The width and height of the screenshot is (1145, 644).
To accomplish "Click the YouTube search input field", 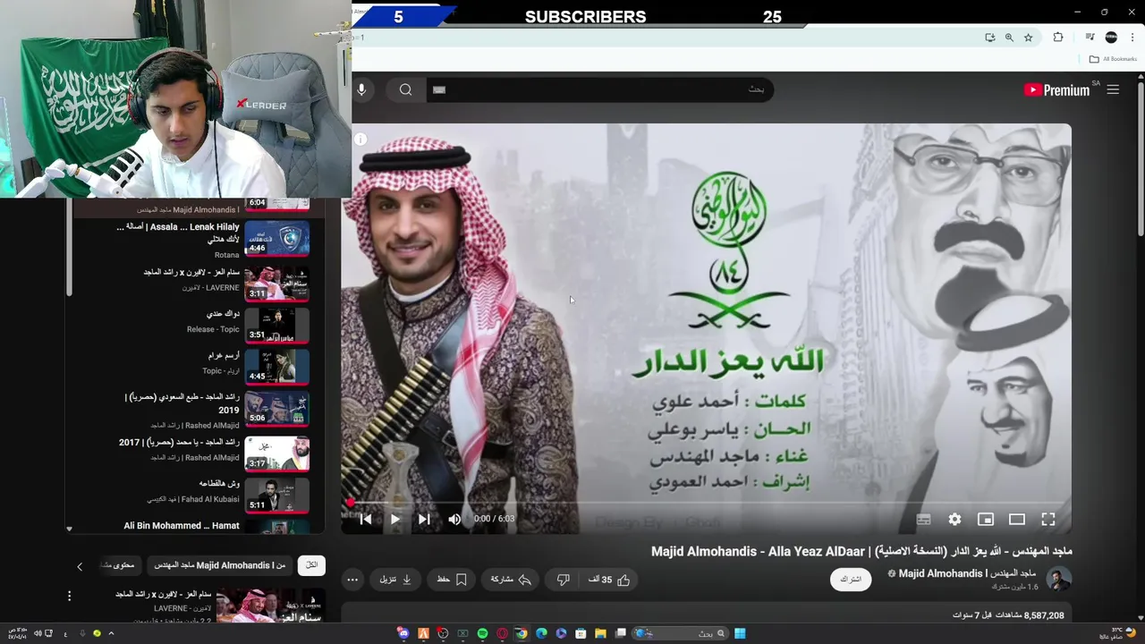I will coord(599,89).
